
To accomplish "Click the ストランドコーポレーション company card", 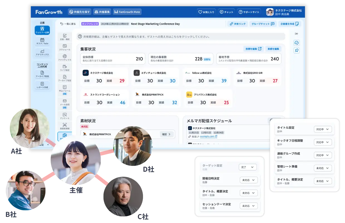I will 105,98.
